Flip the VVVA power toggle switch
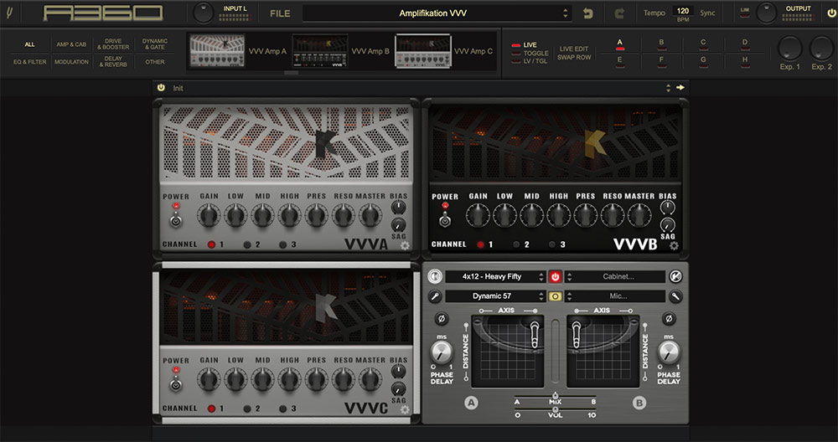The height and width of the screenshot is (442, 838). [176, 219]
